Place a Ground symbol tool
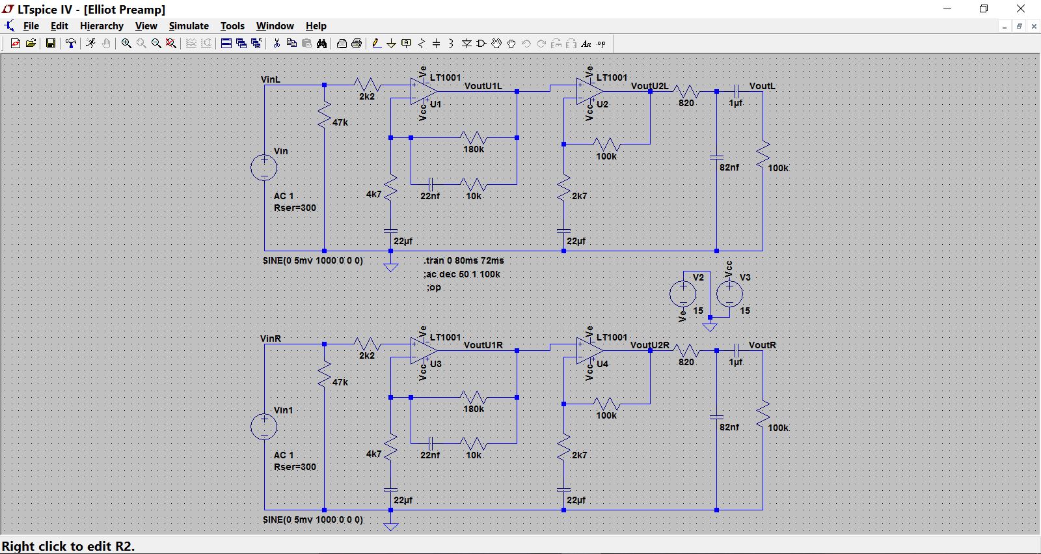1041x554 pixels. click(x=391, y=44)
